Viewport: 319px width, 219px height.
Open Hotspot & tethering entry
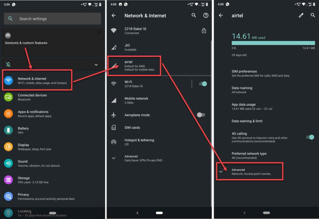click(159, 142)
